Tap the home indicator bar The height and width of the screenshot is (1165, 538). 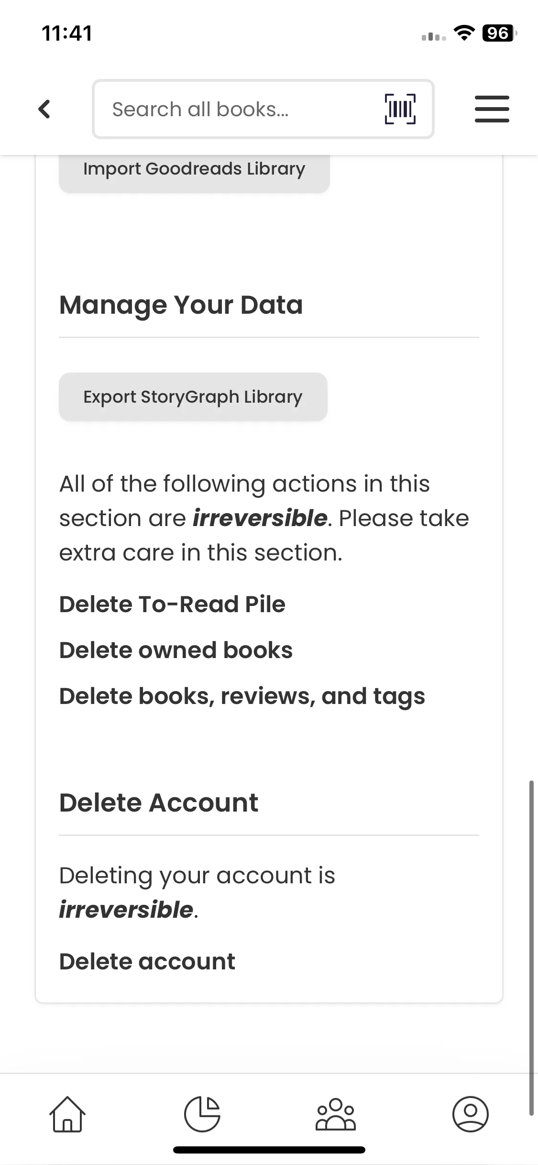pos(269,1150)
